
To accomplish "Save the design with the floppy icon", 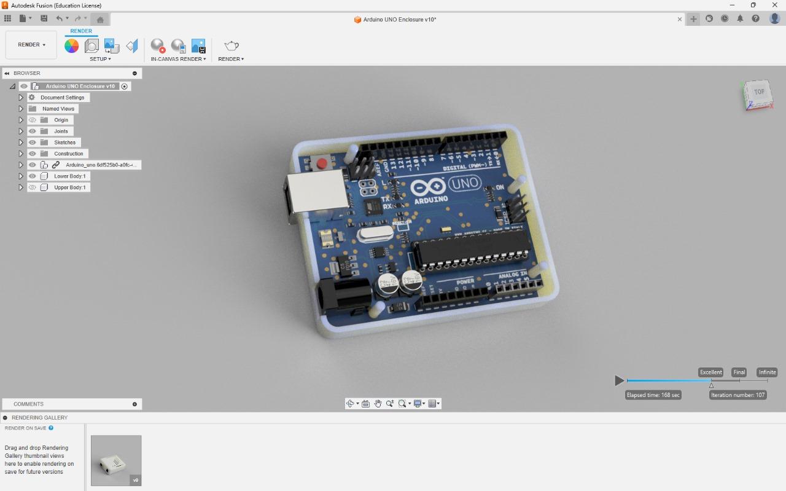I will 44,19.
